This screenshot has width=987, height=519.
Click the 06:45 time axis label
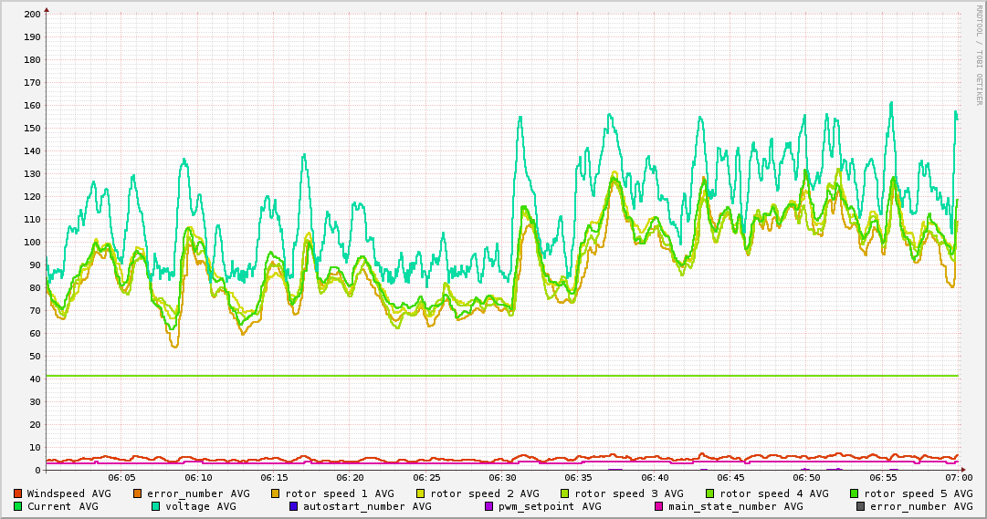tap(730, 478)
